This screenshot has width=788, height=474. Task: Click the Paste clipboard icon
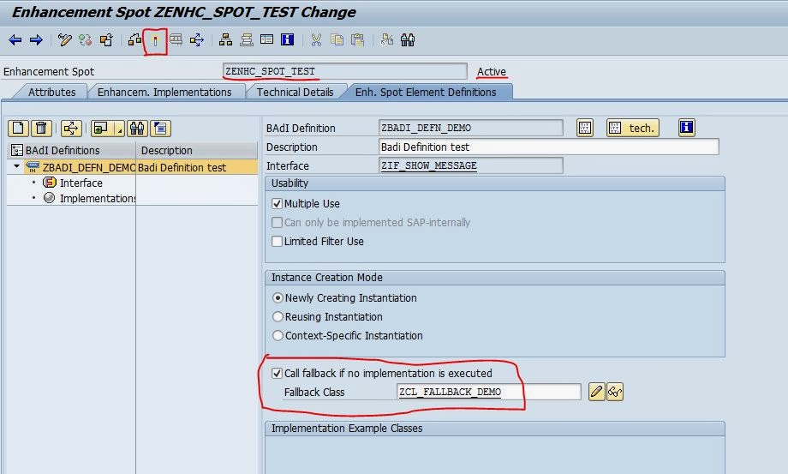(x=357, y=40)
